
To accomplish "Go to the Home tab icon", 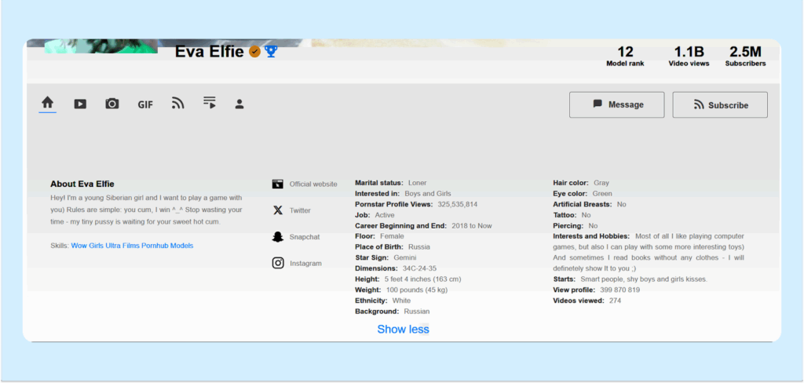I will pos(48,103).
